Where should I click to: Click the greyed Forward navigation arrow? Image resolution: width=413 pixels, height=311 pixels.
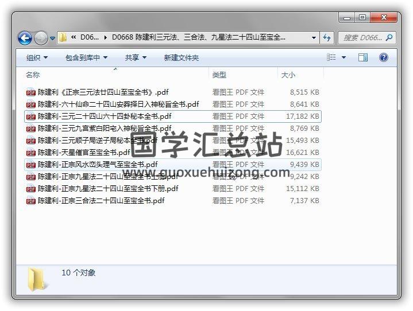tap(41, 38)
